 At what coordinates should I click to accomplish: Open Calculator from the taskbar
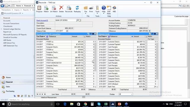(92, 104)
